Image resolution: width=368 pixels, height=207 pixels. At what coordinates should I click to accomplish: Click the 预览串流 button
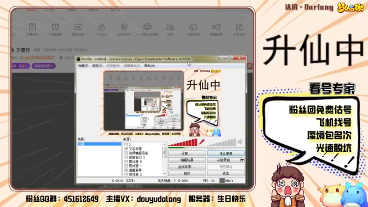pyautogui.click(x=226, y=167)
